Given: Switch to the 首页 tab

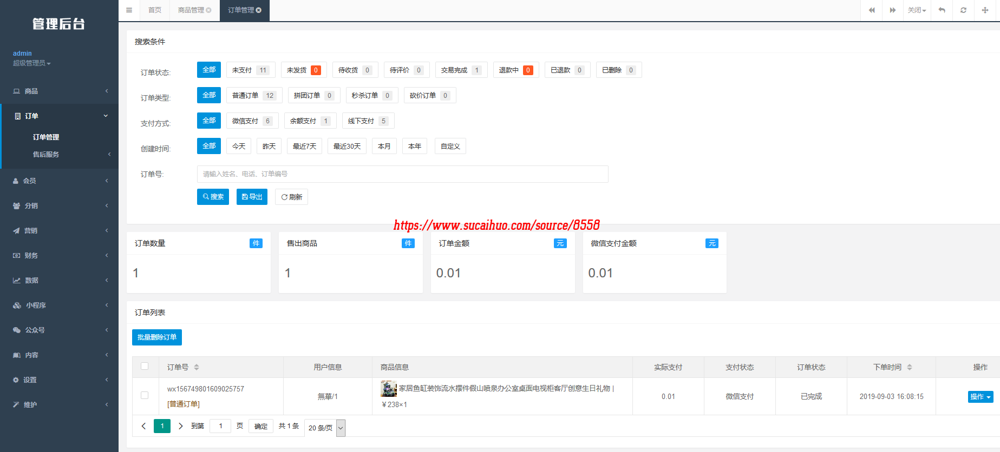Looking at the screenshot, I should click(x=155, y=10).
